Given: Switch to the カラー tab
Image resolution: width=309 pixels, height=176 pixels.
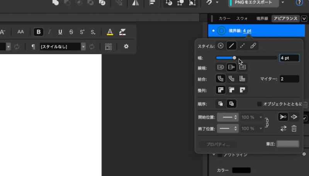Looking at the screenshot, I should [224, 18].
